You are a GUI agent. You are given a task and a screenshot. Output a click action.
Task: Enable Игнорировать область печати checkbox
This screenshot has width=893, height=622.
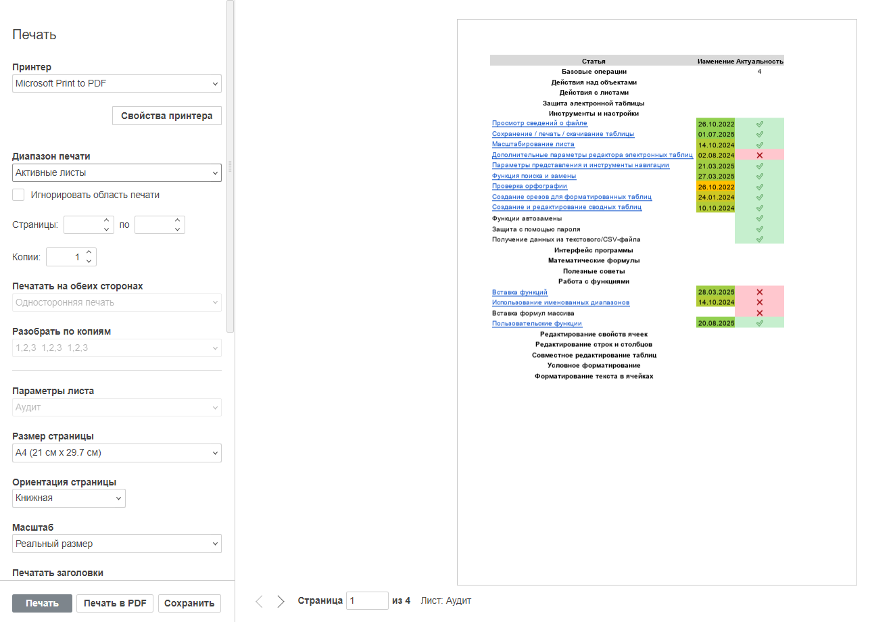(18, 195)
